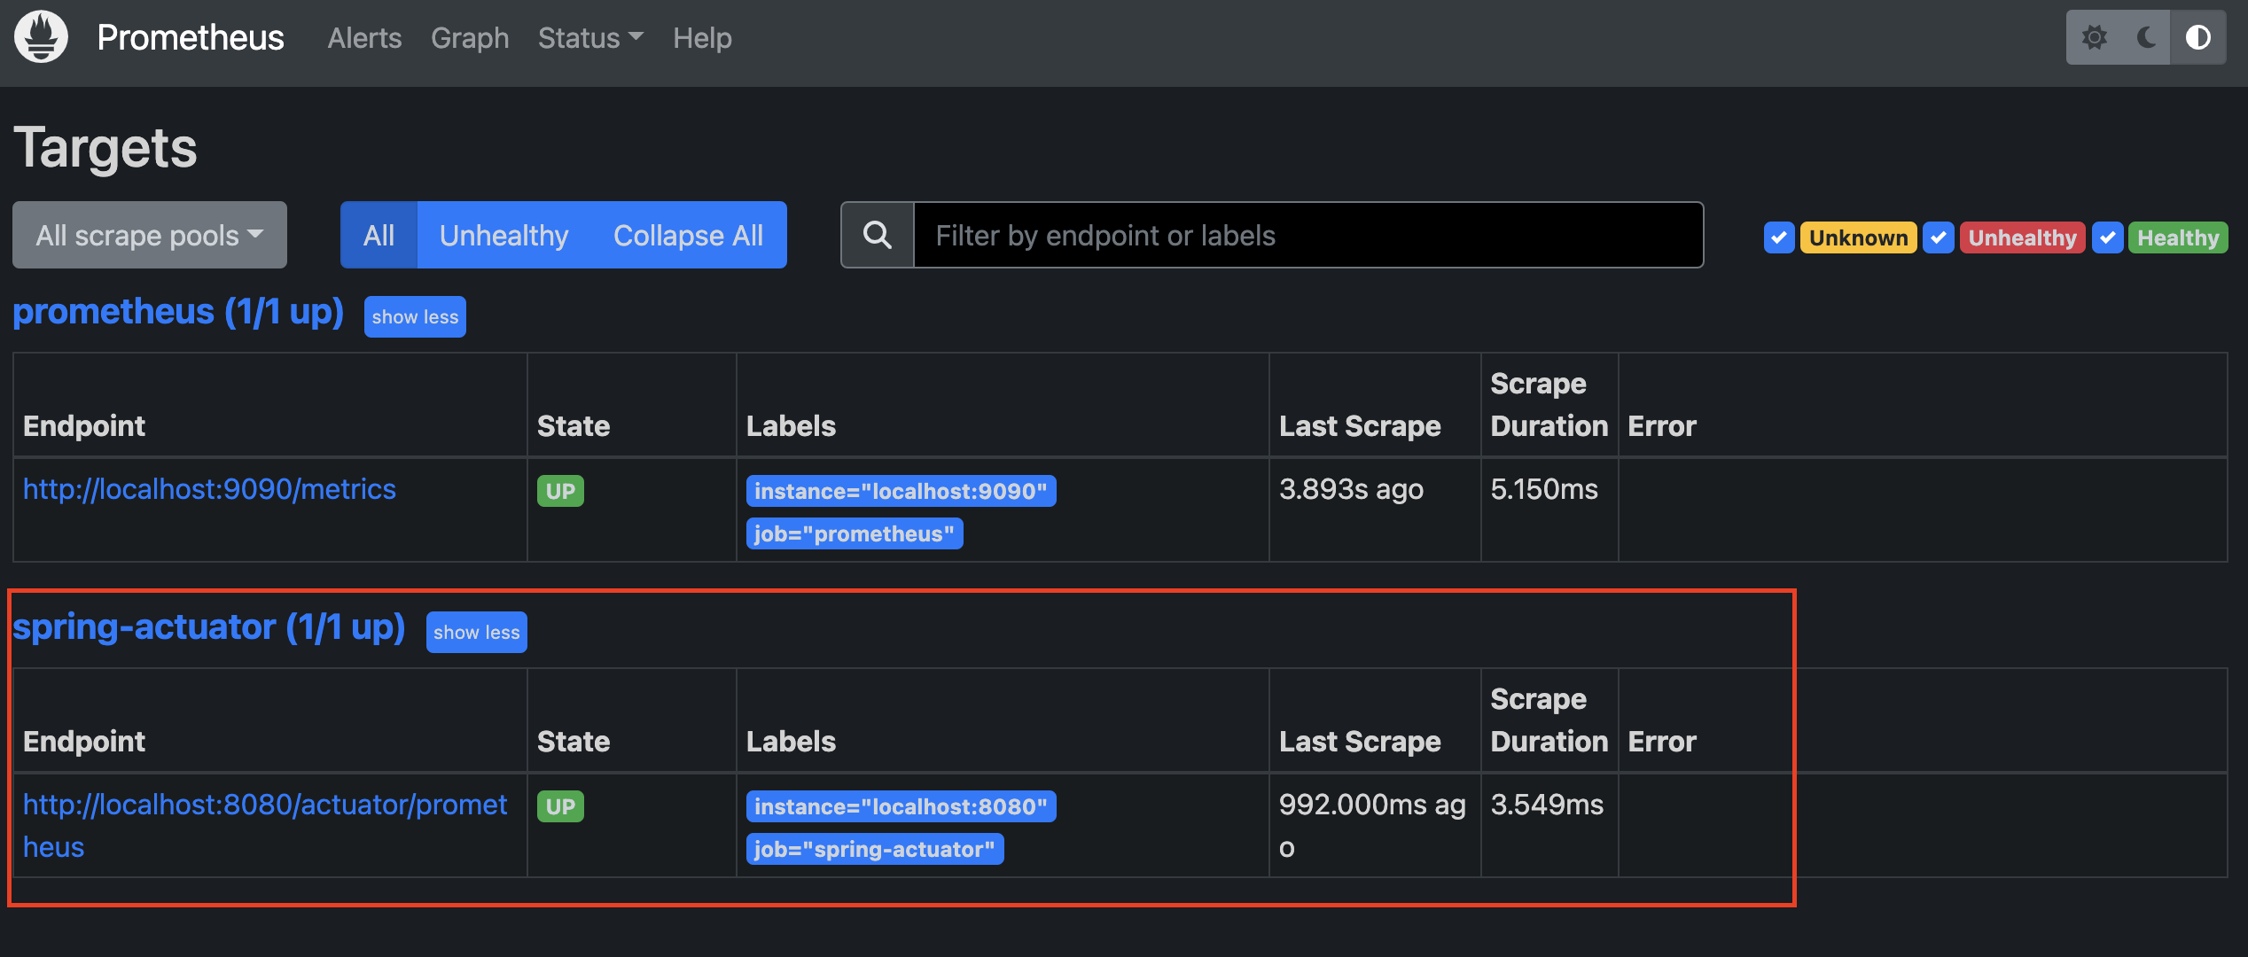Switch to dark theme moon icon
Viewport: 2248px width, 957px height.
coord(2146,37)
